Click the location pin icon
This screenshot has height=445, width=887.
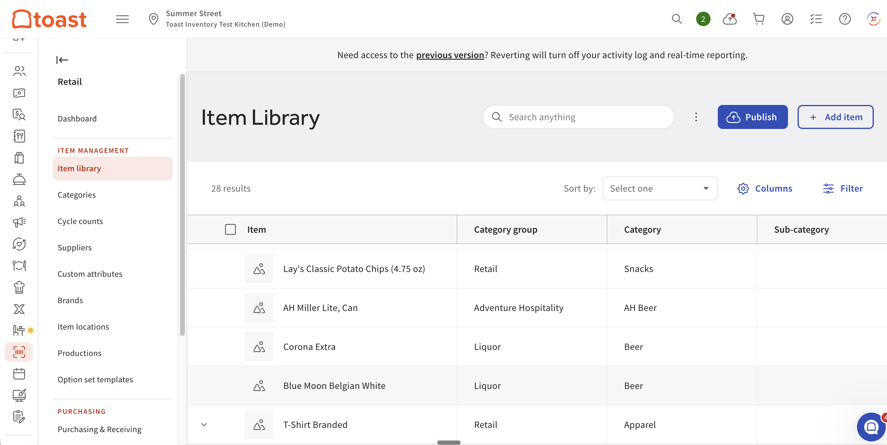click(153, 19)
